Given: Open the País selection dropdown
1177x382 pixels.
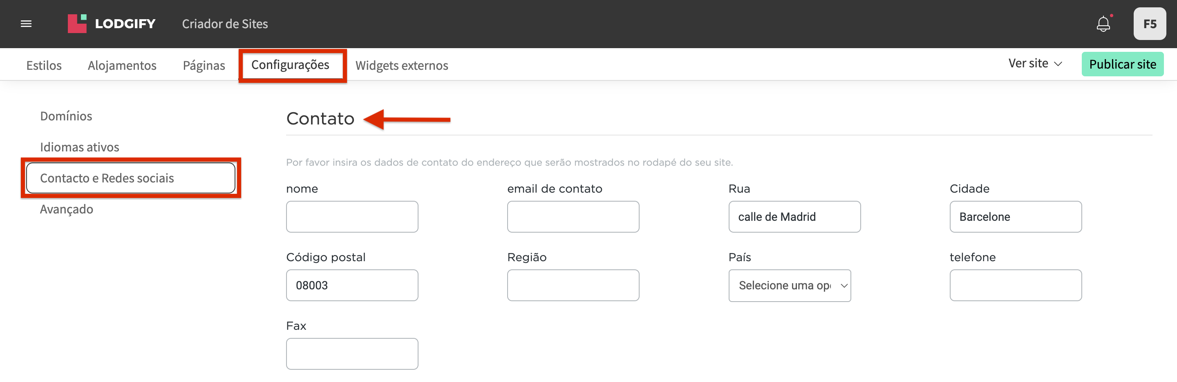Looking at the screenshot, I should 790,285.
